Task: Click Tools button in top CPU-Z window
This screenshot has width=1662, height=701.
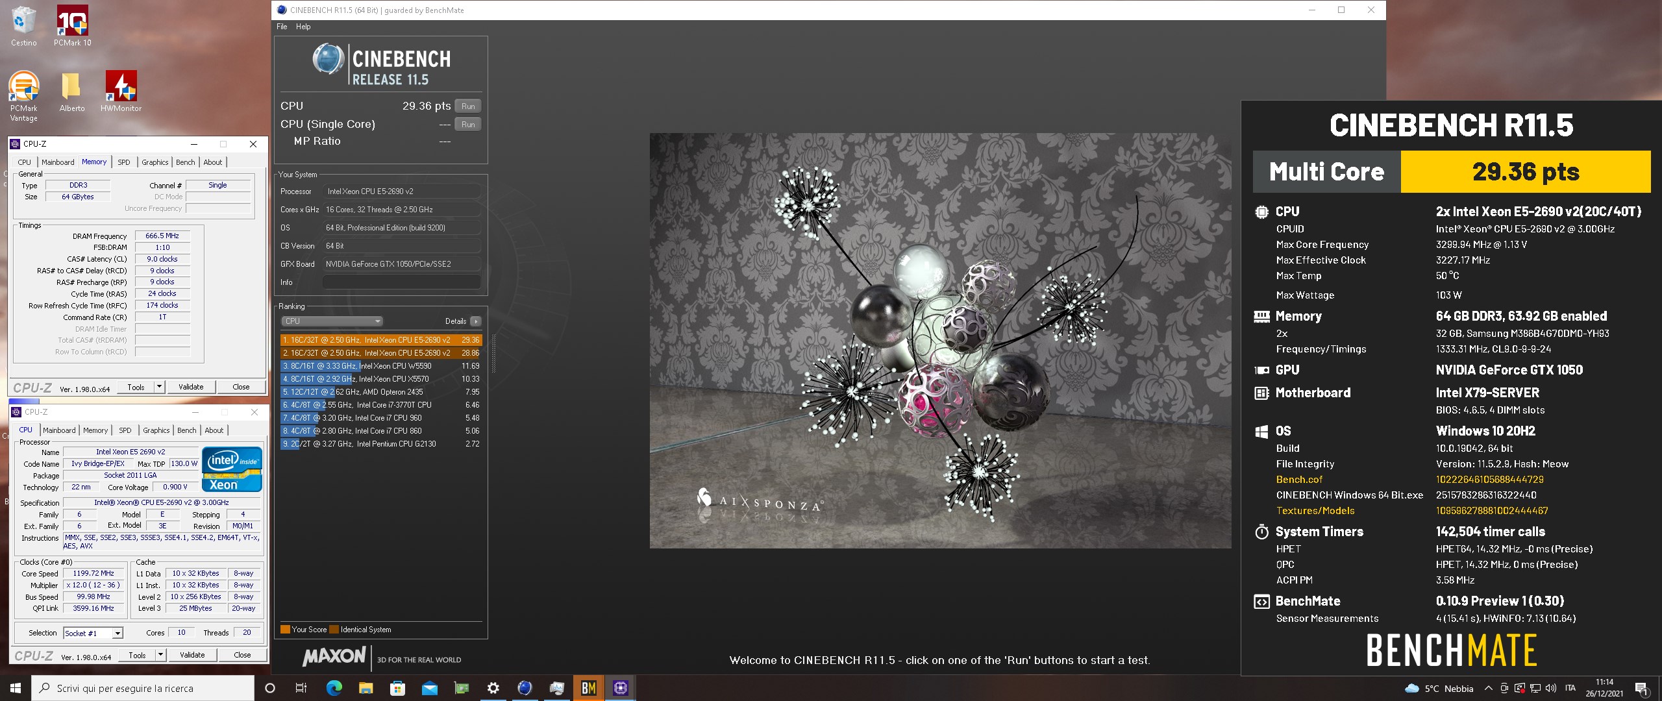Action: [136, 387]
